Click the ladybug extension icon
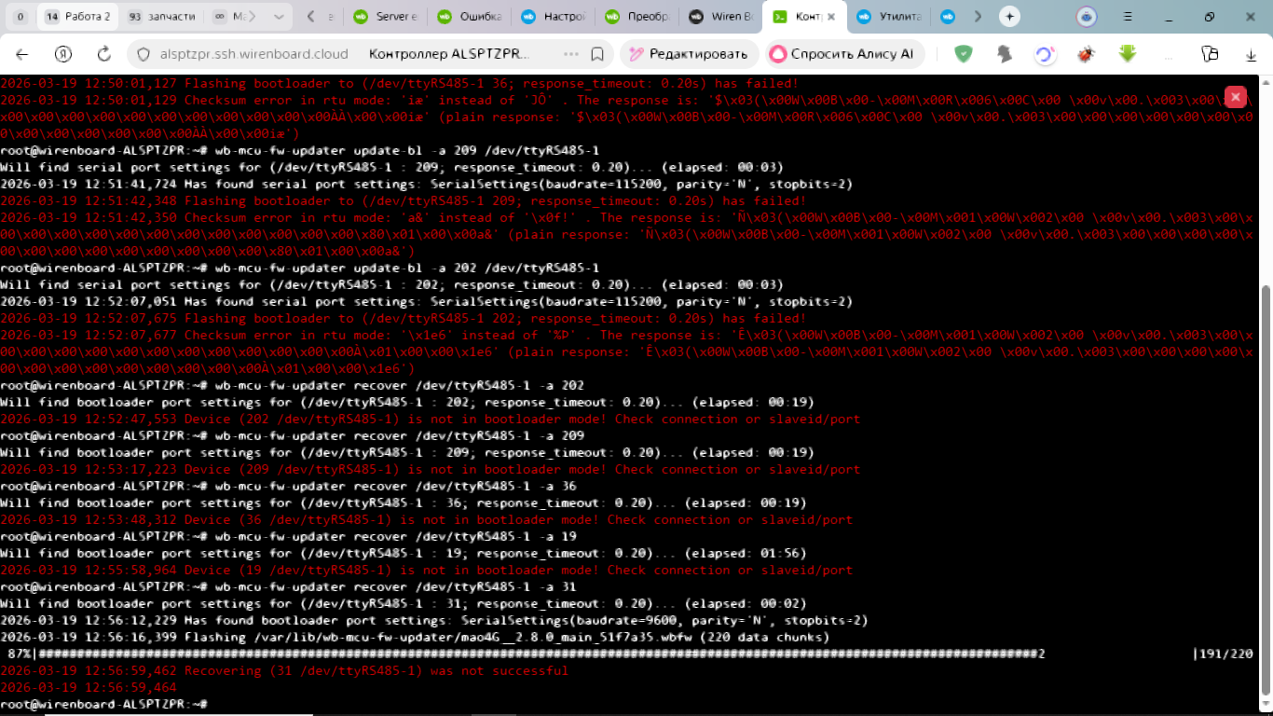The width and height of the screenshot is (1273, 716). (1086, 54)
